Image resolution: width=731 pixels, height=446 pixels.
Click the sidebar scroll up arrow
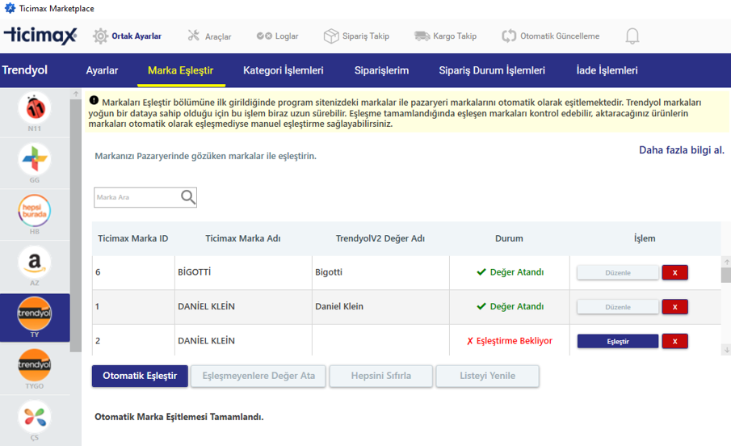(x=76, y=94)
